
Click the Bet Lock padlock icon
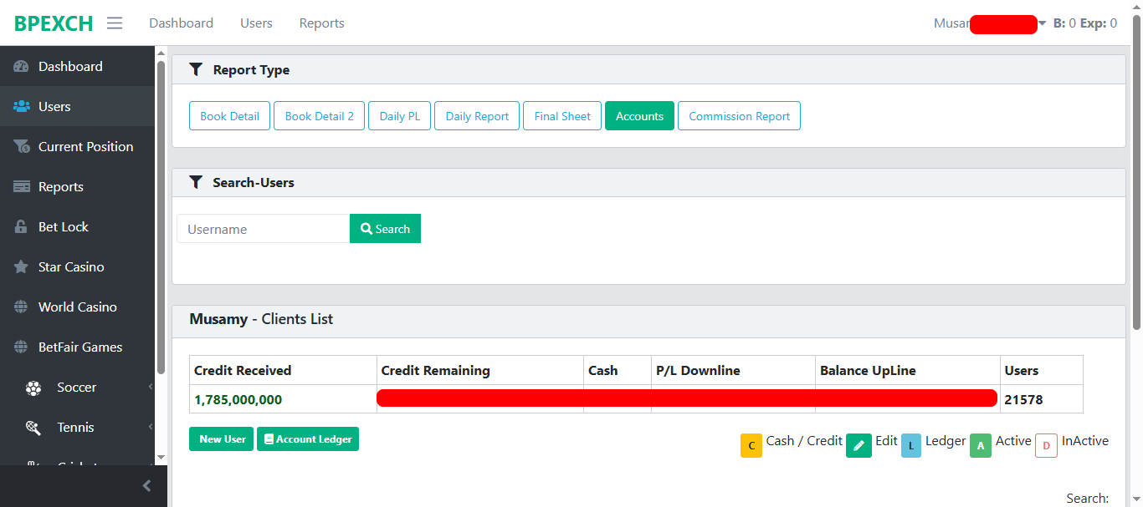click(22, 227)
